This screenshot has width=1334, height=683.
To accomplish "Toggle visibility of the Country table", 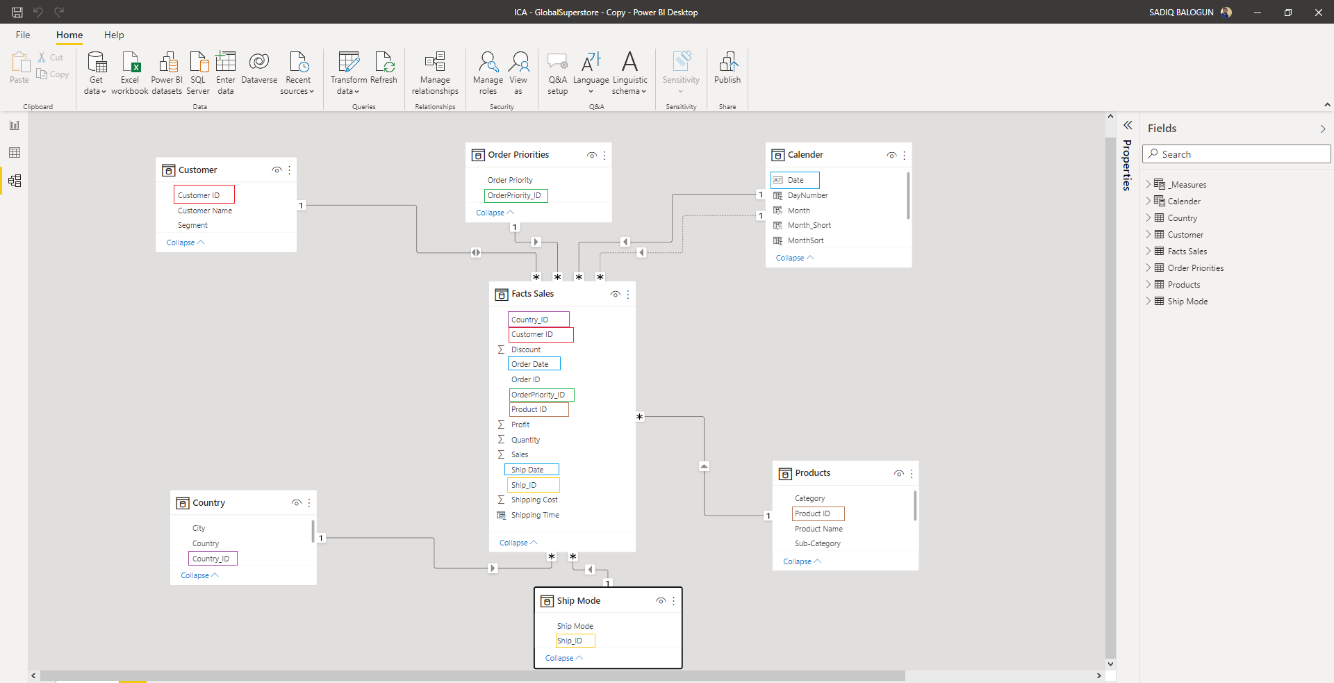I will point(297,503).
